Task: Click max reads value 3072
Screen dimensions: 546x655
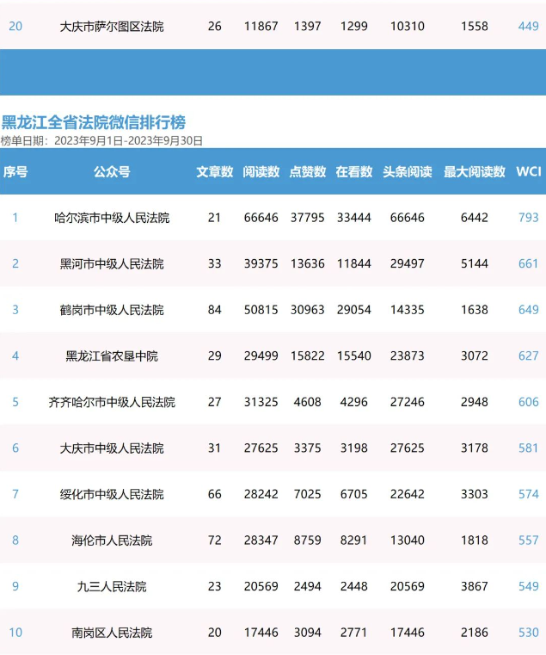Action: pyautogui.click(x=474, y=356)
